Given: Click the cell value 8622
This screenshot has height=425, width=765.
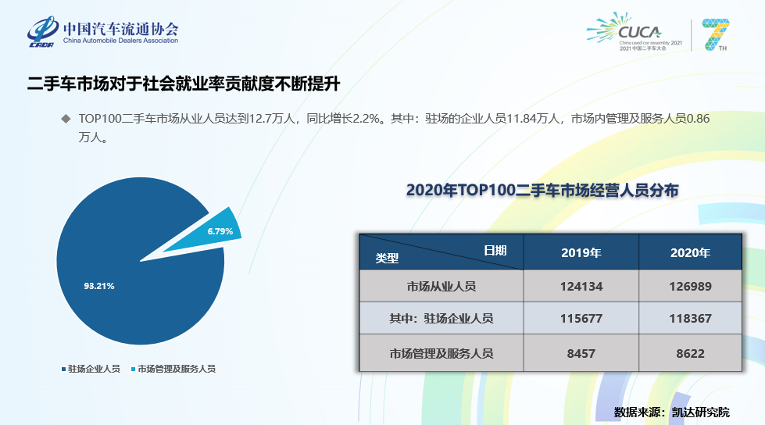Looking at the screenshot, I should tap(690, 353).
